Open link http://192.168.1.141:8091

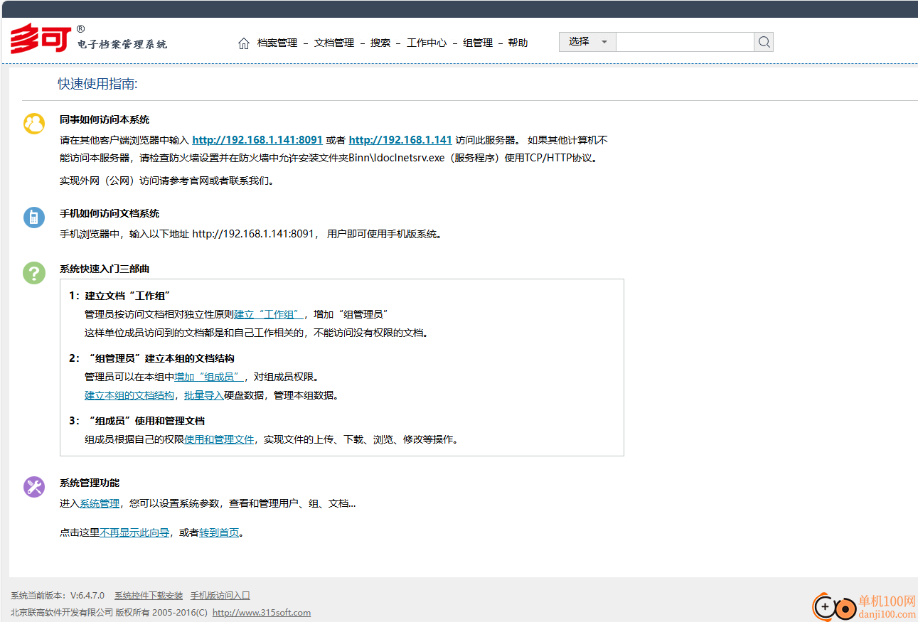pos(257,140)
